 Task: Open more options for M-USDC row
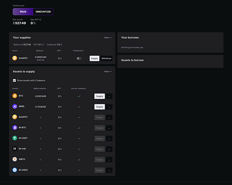pyautogui.click(x=109, y=170)
